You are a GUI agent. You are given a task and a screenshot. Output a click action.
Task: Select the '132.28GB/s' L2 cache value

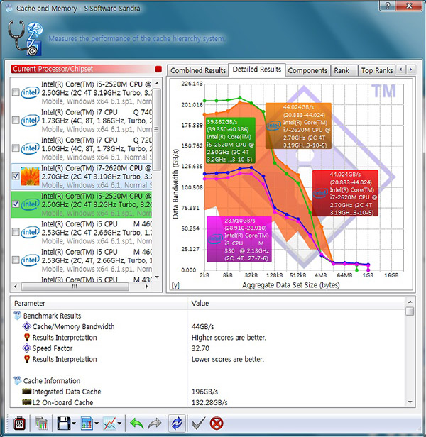click(209, 402)
